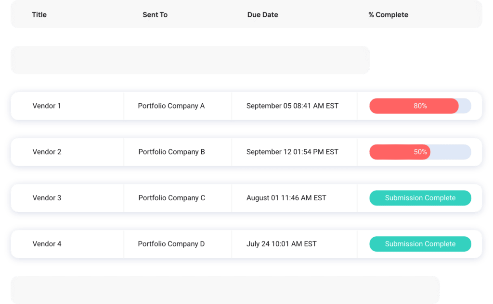
Task: Click the Due Date column header
Action: pos(262,15)
